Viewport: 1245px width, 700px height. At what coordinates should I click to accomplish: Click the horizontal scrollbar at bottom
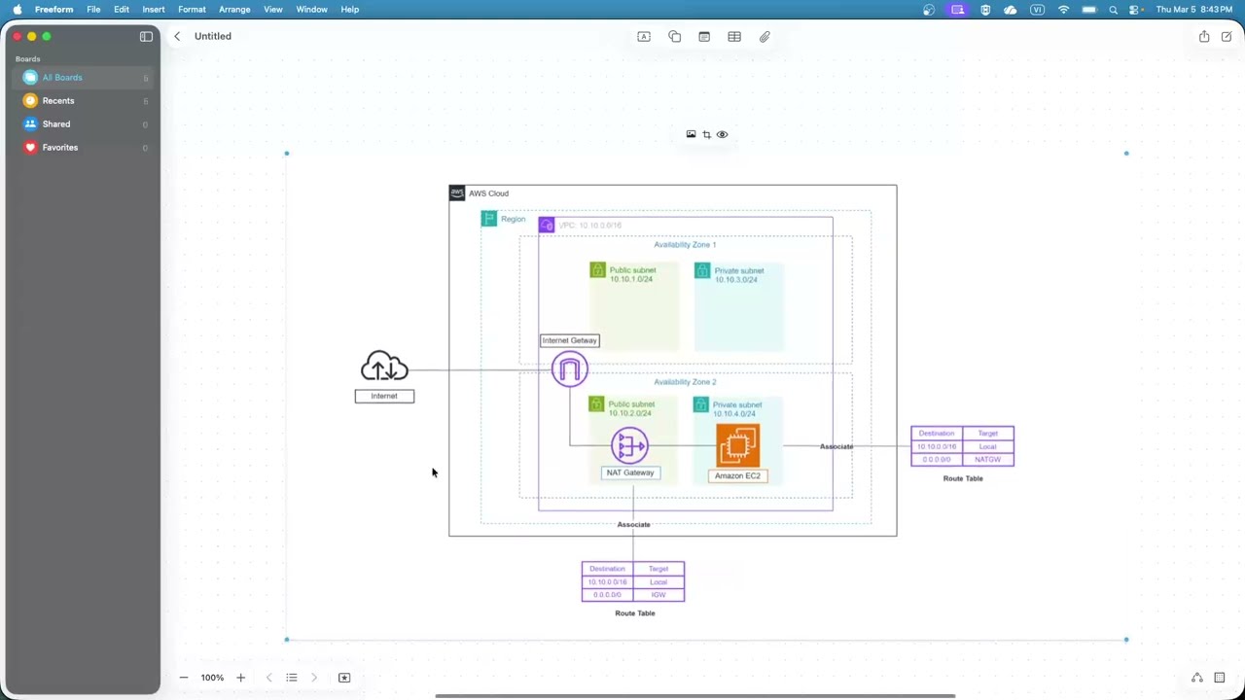(695, 696)
